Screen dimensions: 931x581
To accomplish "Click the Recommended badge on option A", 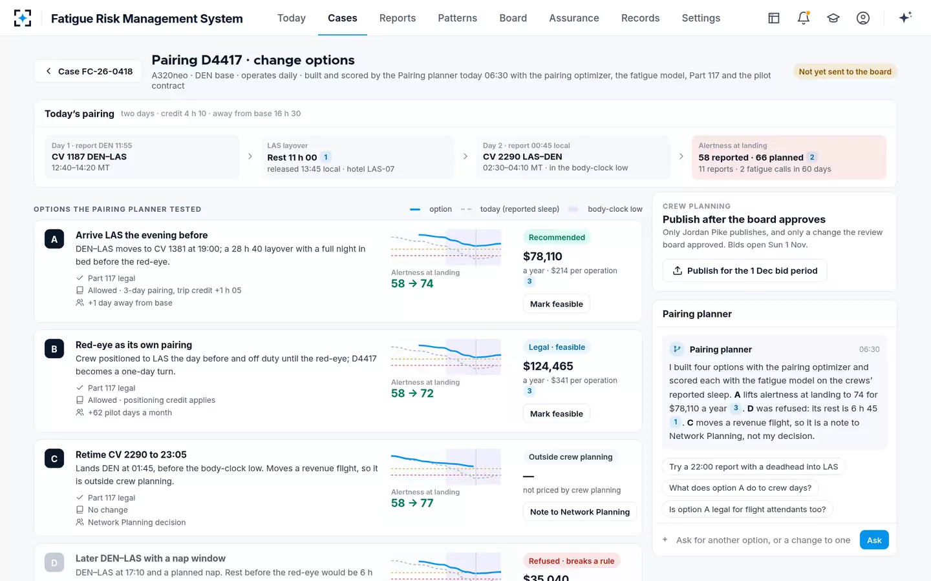I will click(x=557, y=237).
